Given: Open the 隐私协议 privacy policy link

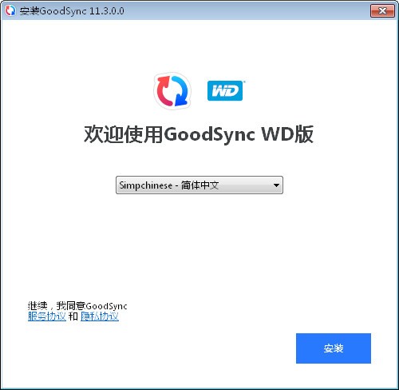Looking at the screenshot, I should pyautogui.click(x=100, y=316).
